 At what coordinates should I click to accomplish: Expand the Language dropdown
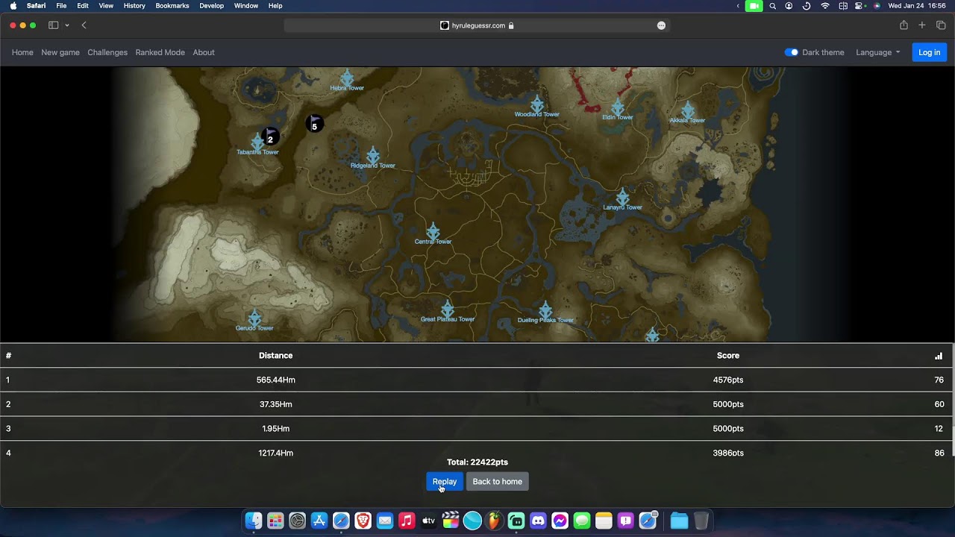[x=878, y=52]
